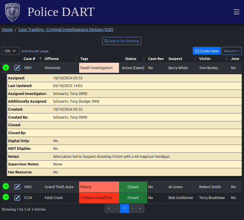This screenshot has width=244, height=220.
Task: Open Case Tracking CID breadcrumb link
Action: tap(66, 30)
